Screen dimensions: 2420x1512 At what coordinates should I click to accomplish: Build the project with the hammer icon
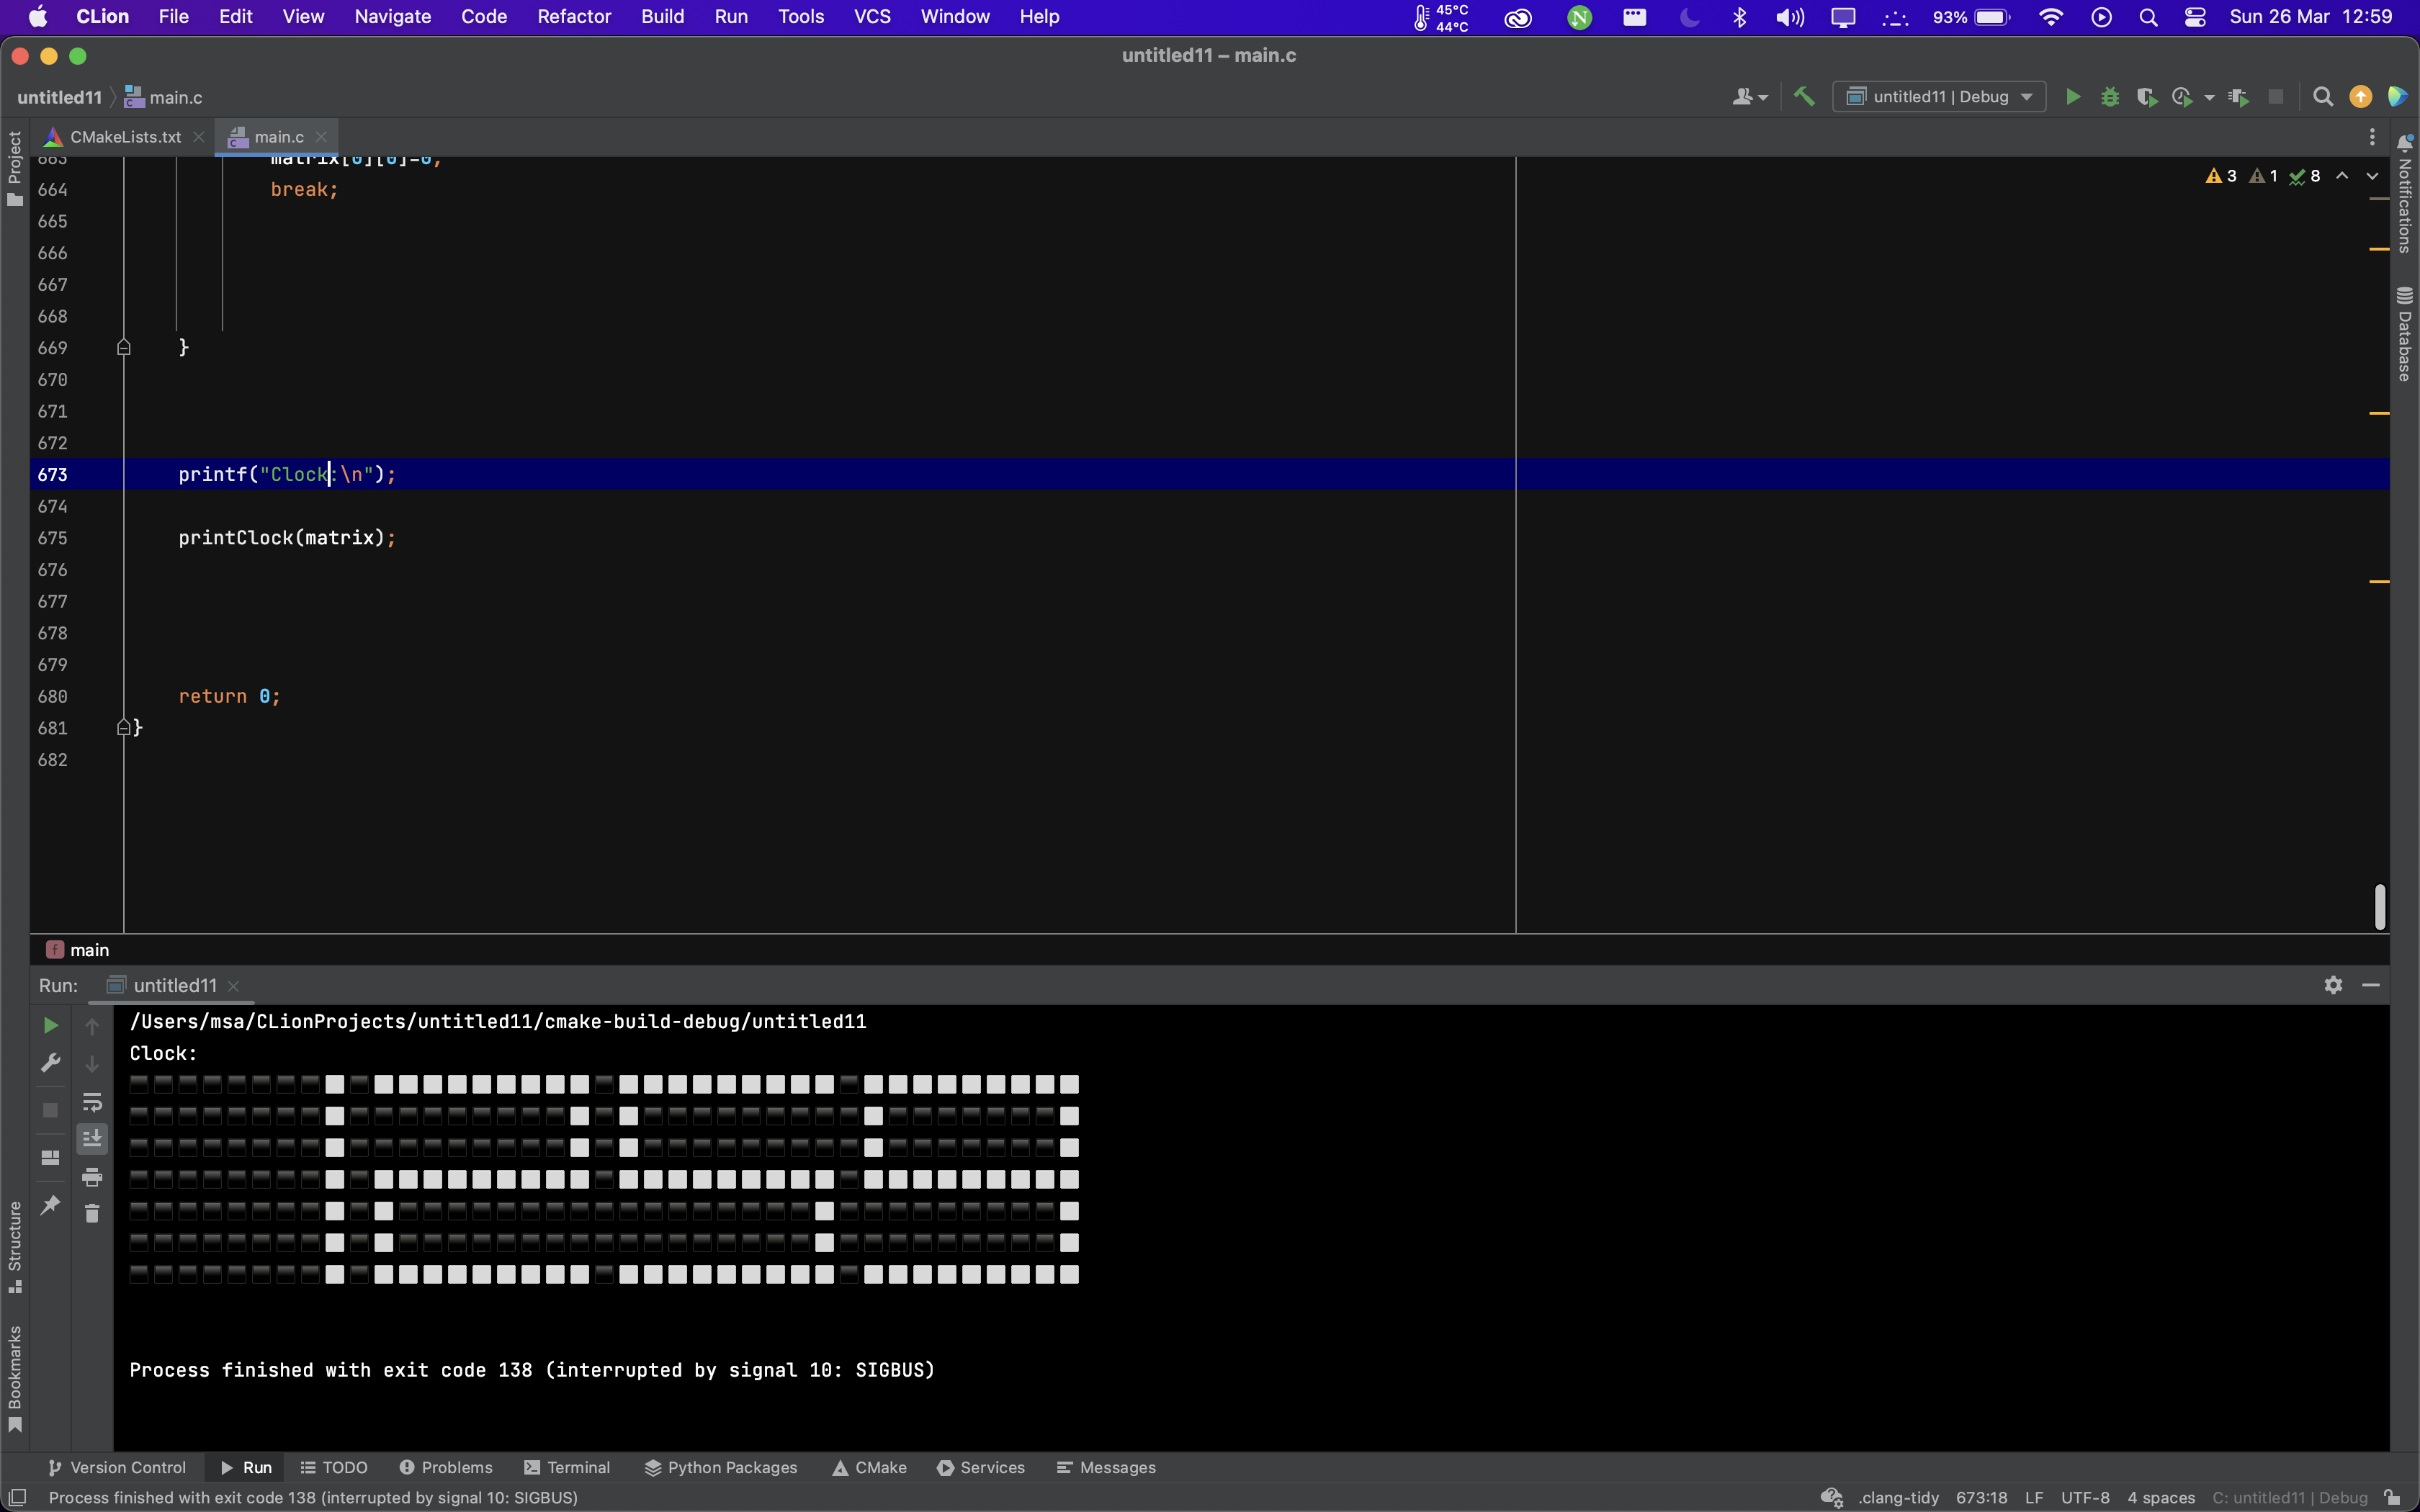[1804, 97]
